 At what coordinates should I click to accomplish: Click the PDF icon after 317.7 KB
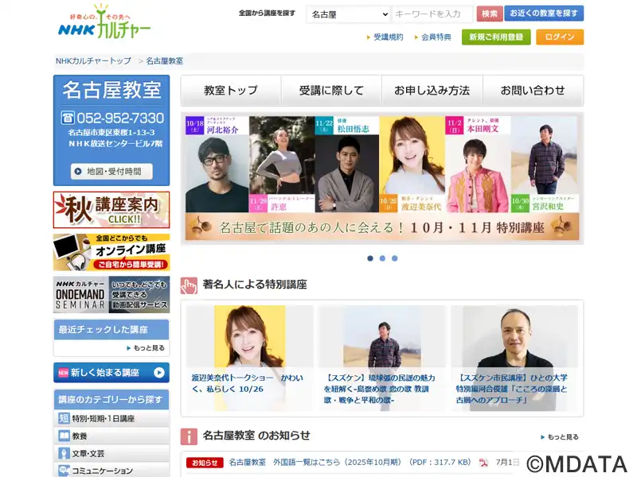(483, 463)
